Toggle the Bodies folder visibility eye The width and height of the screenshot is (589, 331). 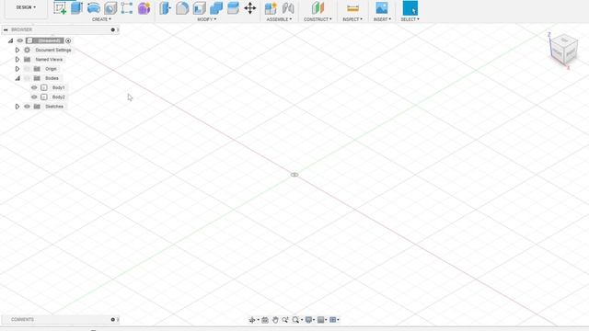click(27, 78)
